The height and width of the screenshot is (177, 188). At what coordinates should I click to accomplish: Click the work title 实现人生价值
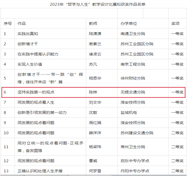30,64
